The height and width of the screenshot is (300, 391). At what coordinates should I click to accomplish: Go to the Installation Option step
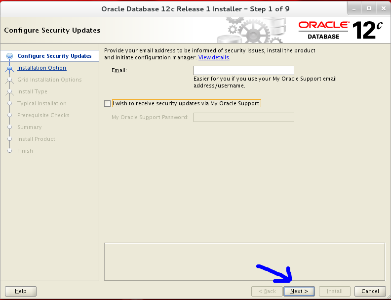click(x=41, y=68)
